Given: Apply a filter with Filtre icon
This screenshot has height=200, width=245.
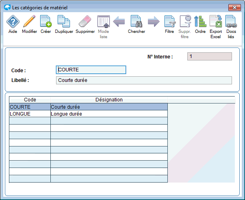Looking at the screenshot, I should [x=170, y=22].
